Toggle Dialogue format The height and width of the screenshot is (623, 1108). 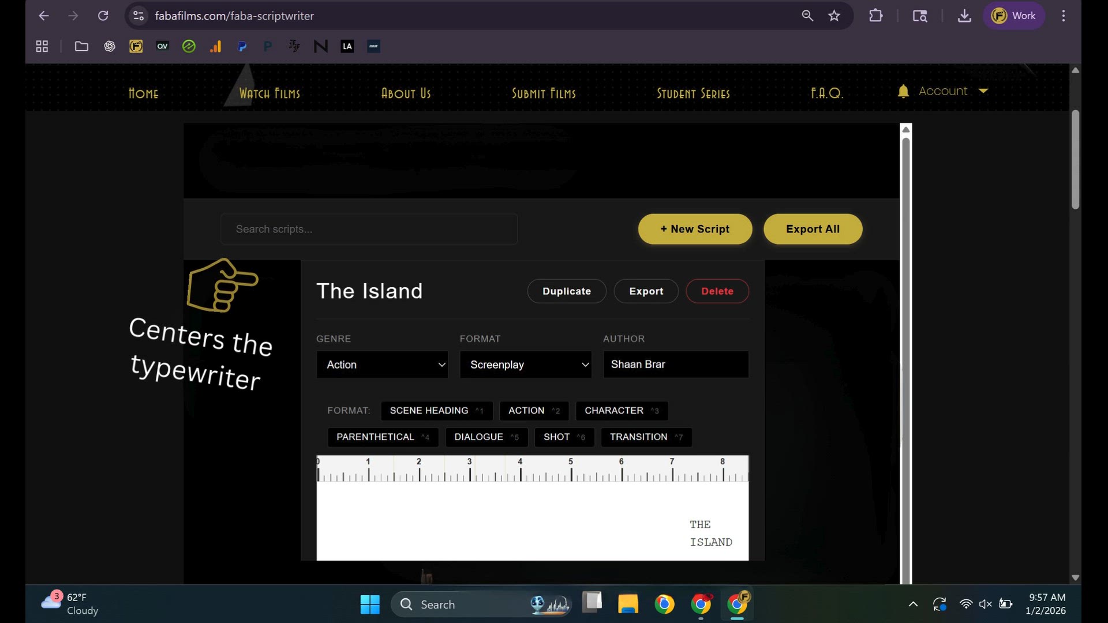486,437
